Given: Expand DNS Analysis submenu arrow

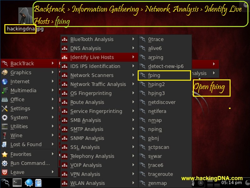Looking at the screenshot, I should [133, 48].
